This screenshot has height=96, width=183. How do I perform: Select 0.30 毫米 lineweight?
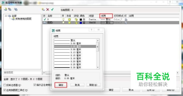pyautogui.click(x=75, y=67)
